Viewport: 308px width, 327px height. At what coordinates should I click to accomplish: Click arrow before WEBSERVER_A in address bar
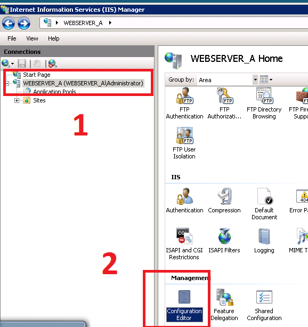click(x=56, y=22)
